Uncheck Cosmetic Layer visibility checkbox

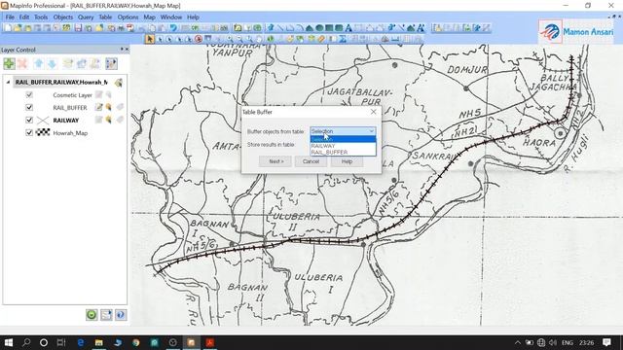pos(29,95)
